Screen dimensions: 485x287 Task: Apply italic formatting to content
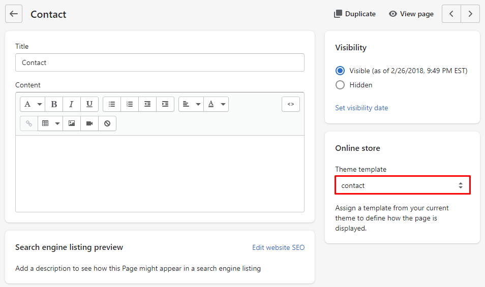(x=72, y=104)
